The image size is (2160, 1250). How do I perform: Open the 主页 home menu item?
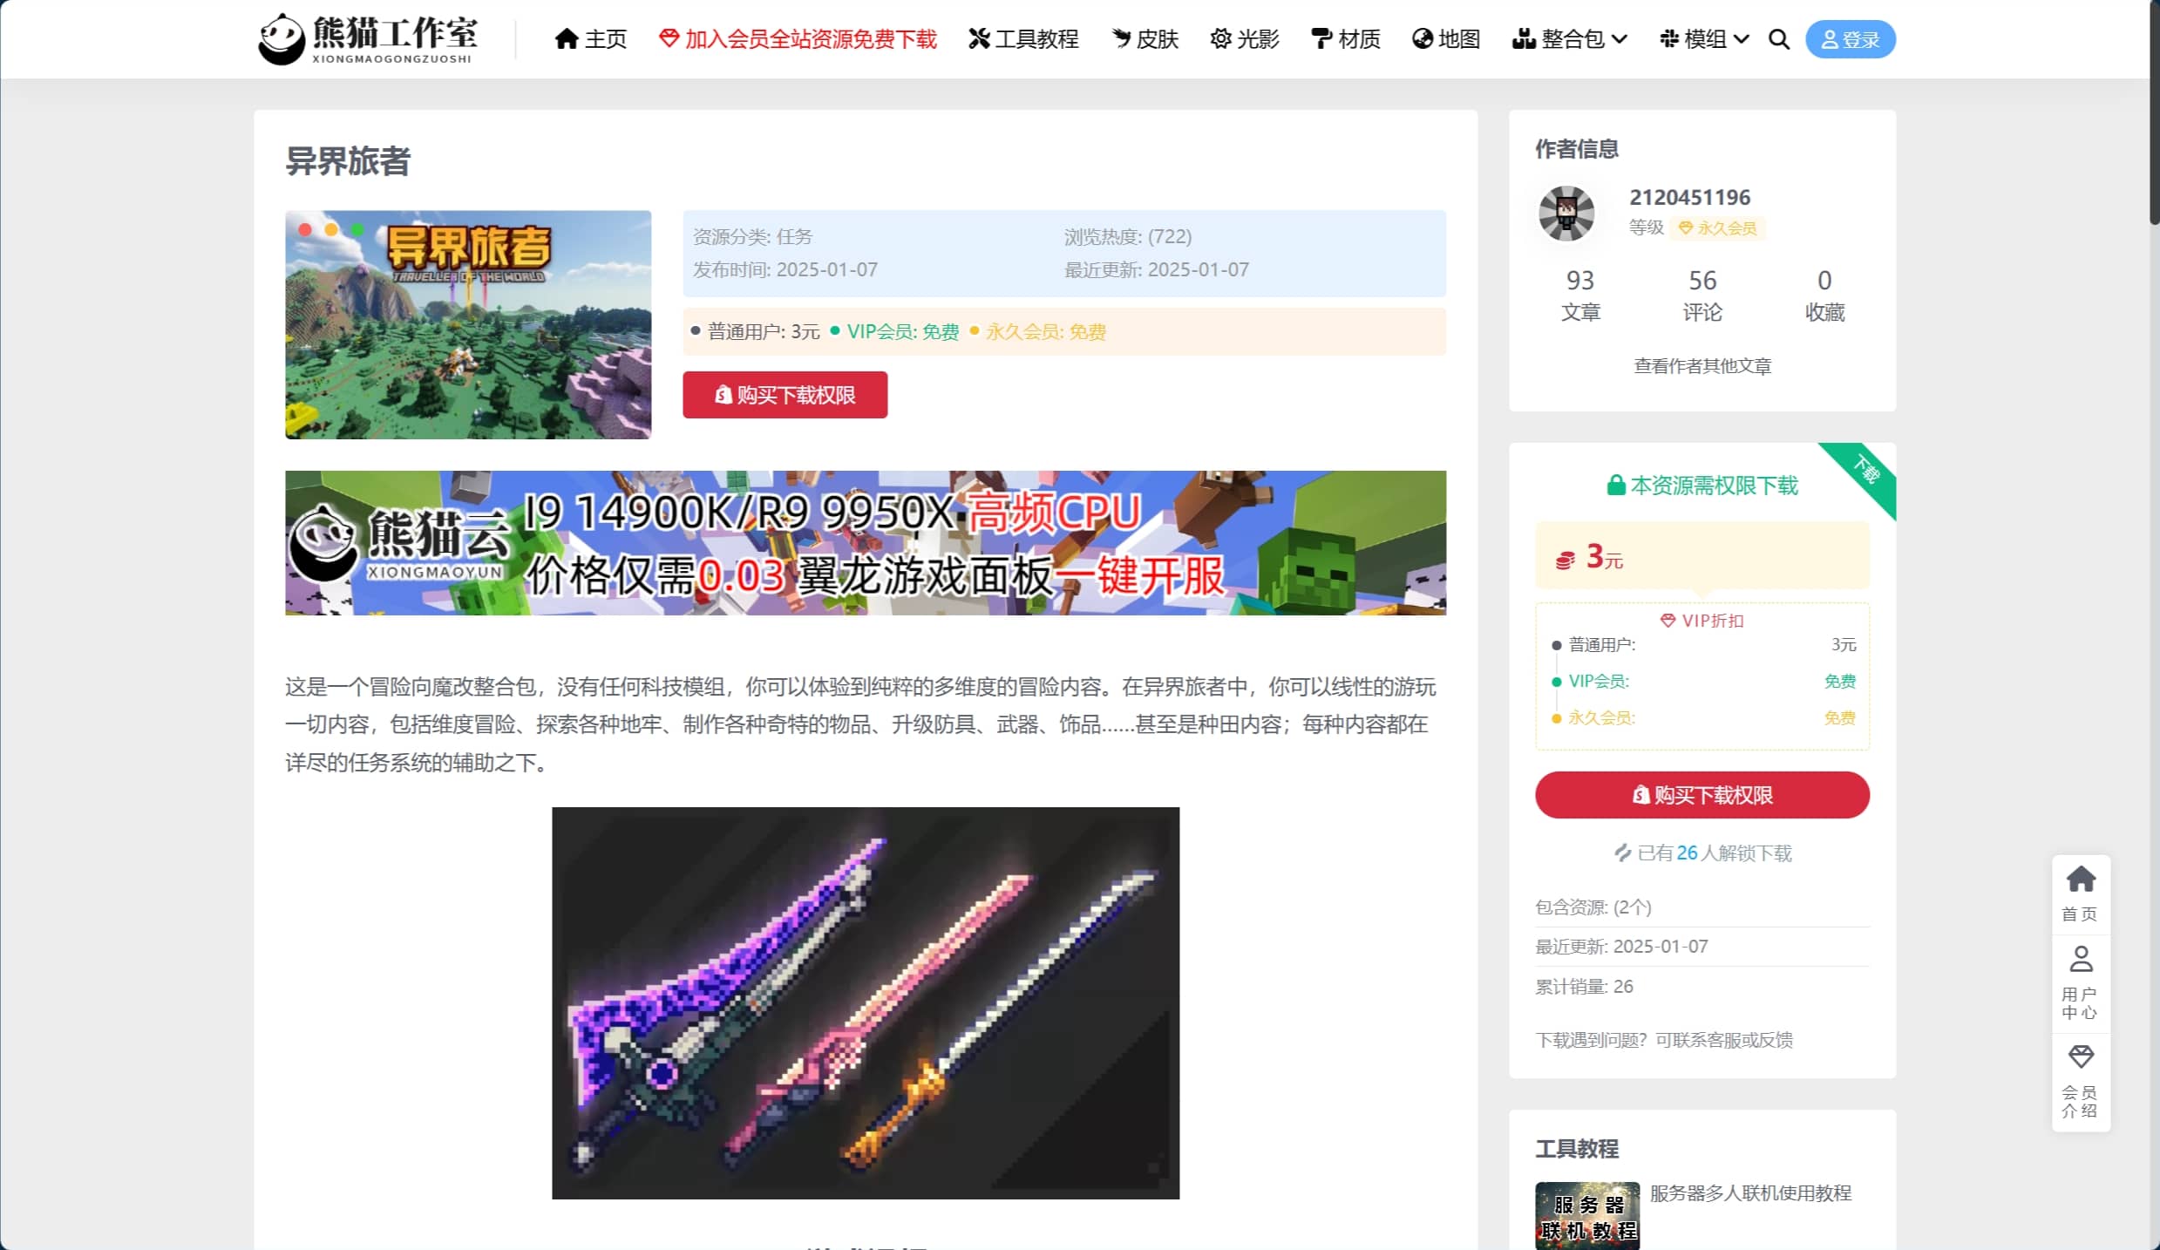click(x=591, y=39)
